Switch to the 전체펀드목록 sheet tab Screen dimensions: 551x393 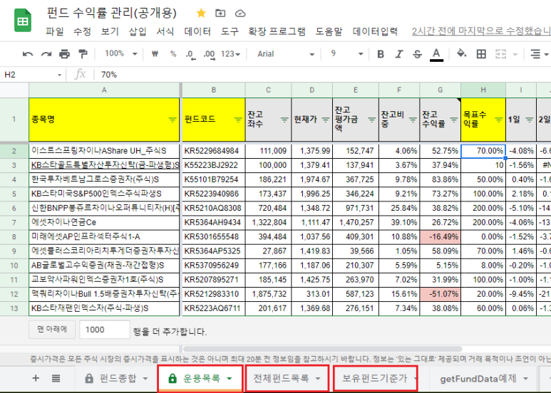click(x=287, y=378)
